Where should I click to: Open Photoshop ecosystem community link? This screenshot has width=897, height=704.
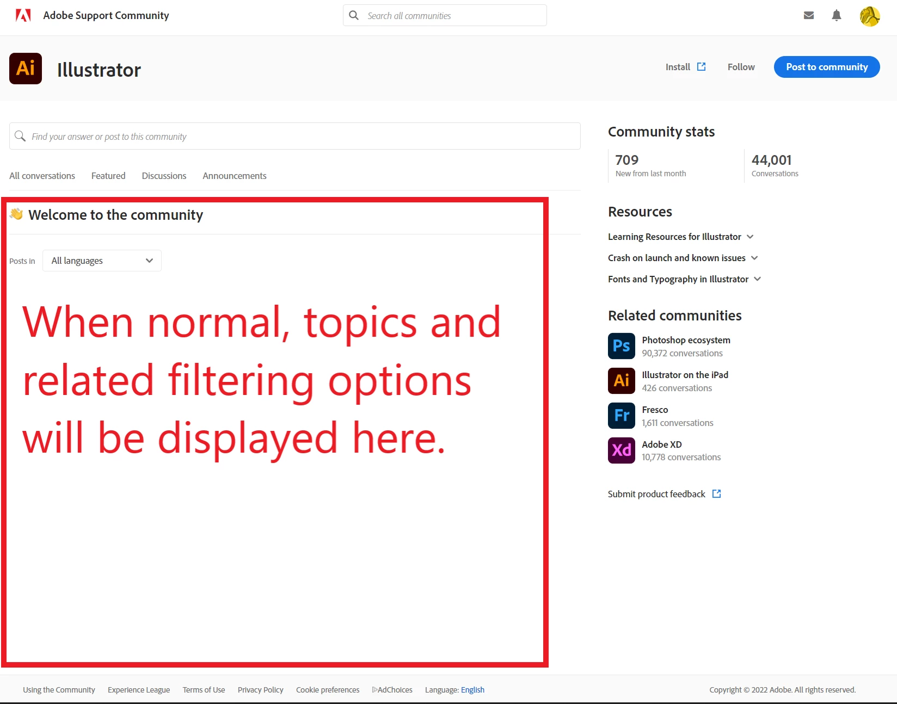tap(686, 340)
